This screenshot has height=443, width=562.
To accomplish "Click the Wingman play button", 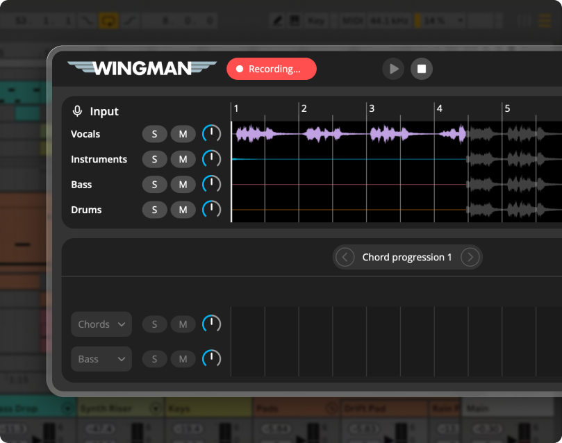I will tap(393, 69).
